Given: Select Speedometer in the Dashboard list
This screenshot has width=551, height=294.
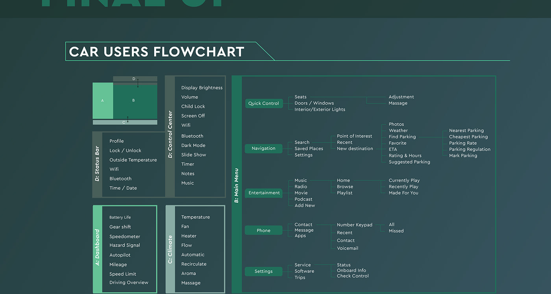Looking at the screenshot, I should (125, 237).
